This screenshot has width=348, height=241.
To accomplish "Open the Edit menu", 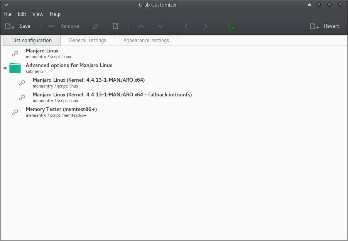I will (22, 14).
